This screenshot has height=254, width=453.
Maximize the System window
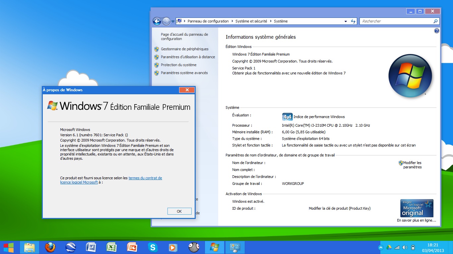coord(420,11)
